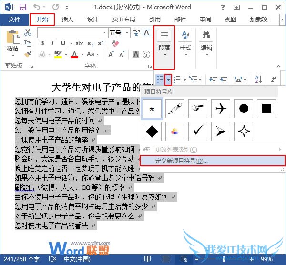Open the 文件 File tab
This screenshot has width=286, height=265.
pos(14,20)
